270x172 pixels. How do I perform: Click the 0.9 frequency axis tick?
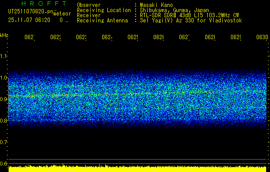[4, 99]
